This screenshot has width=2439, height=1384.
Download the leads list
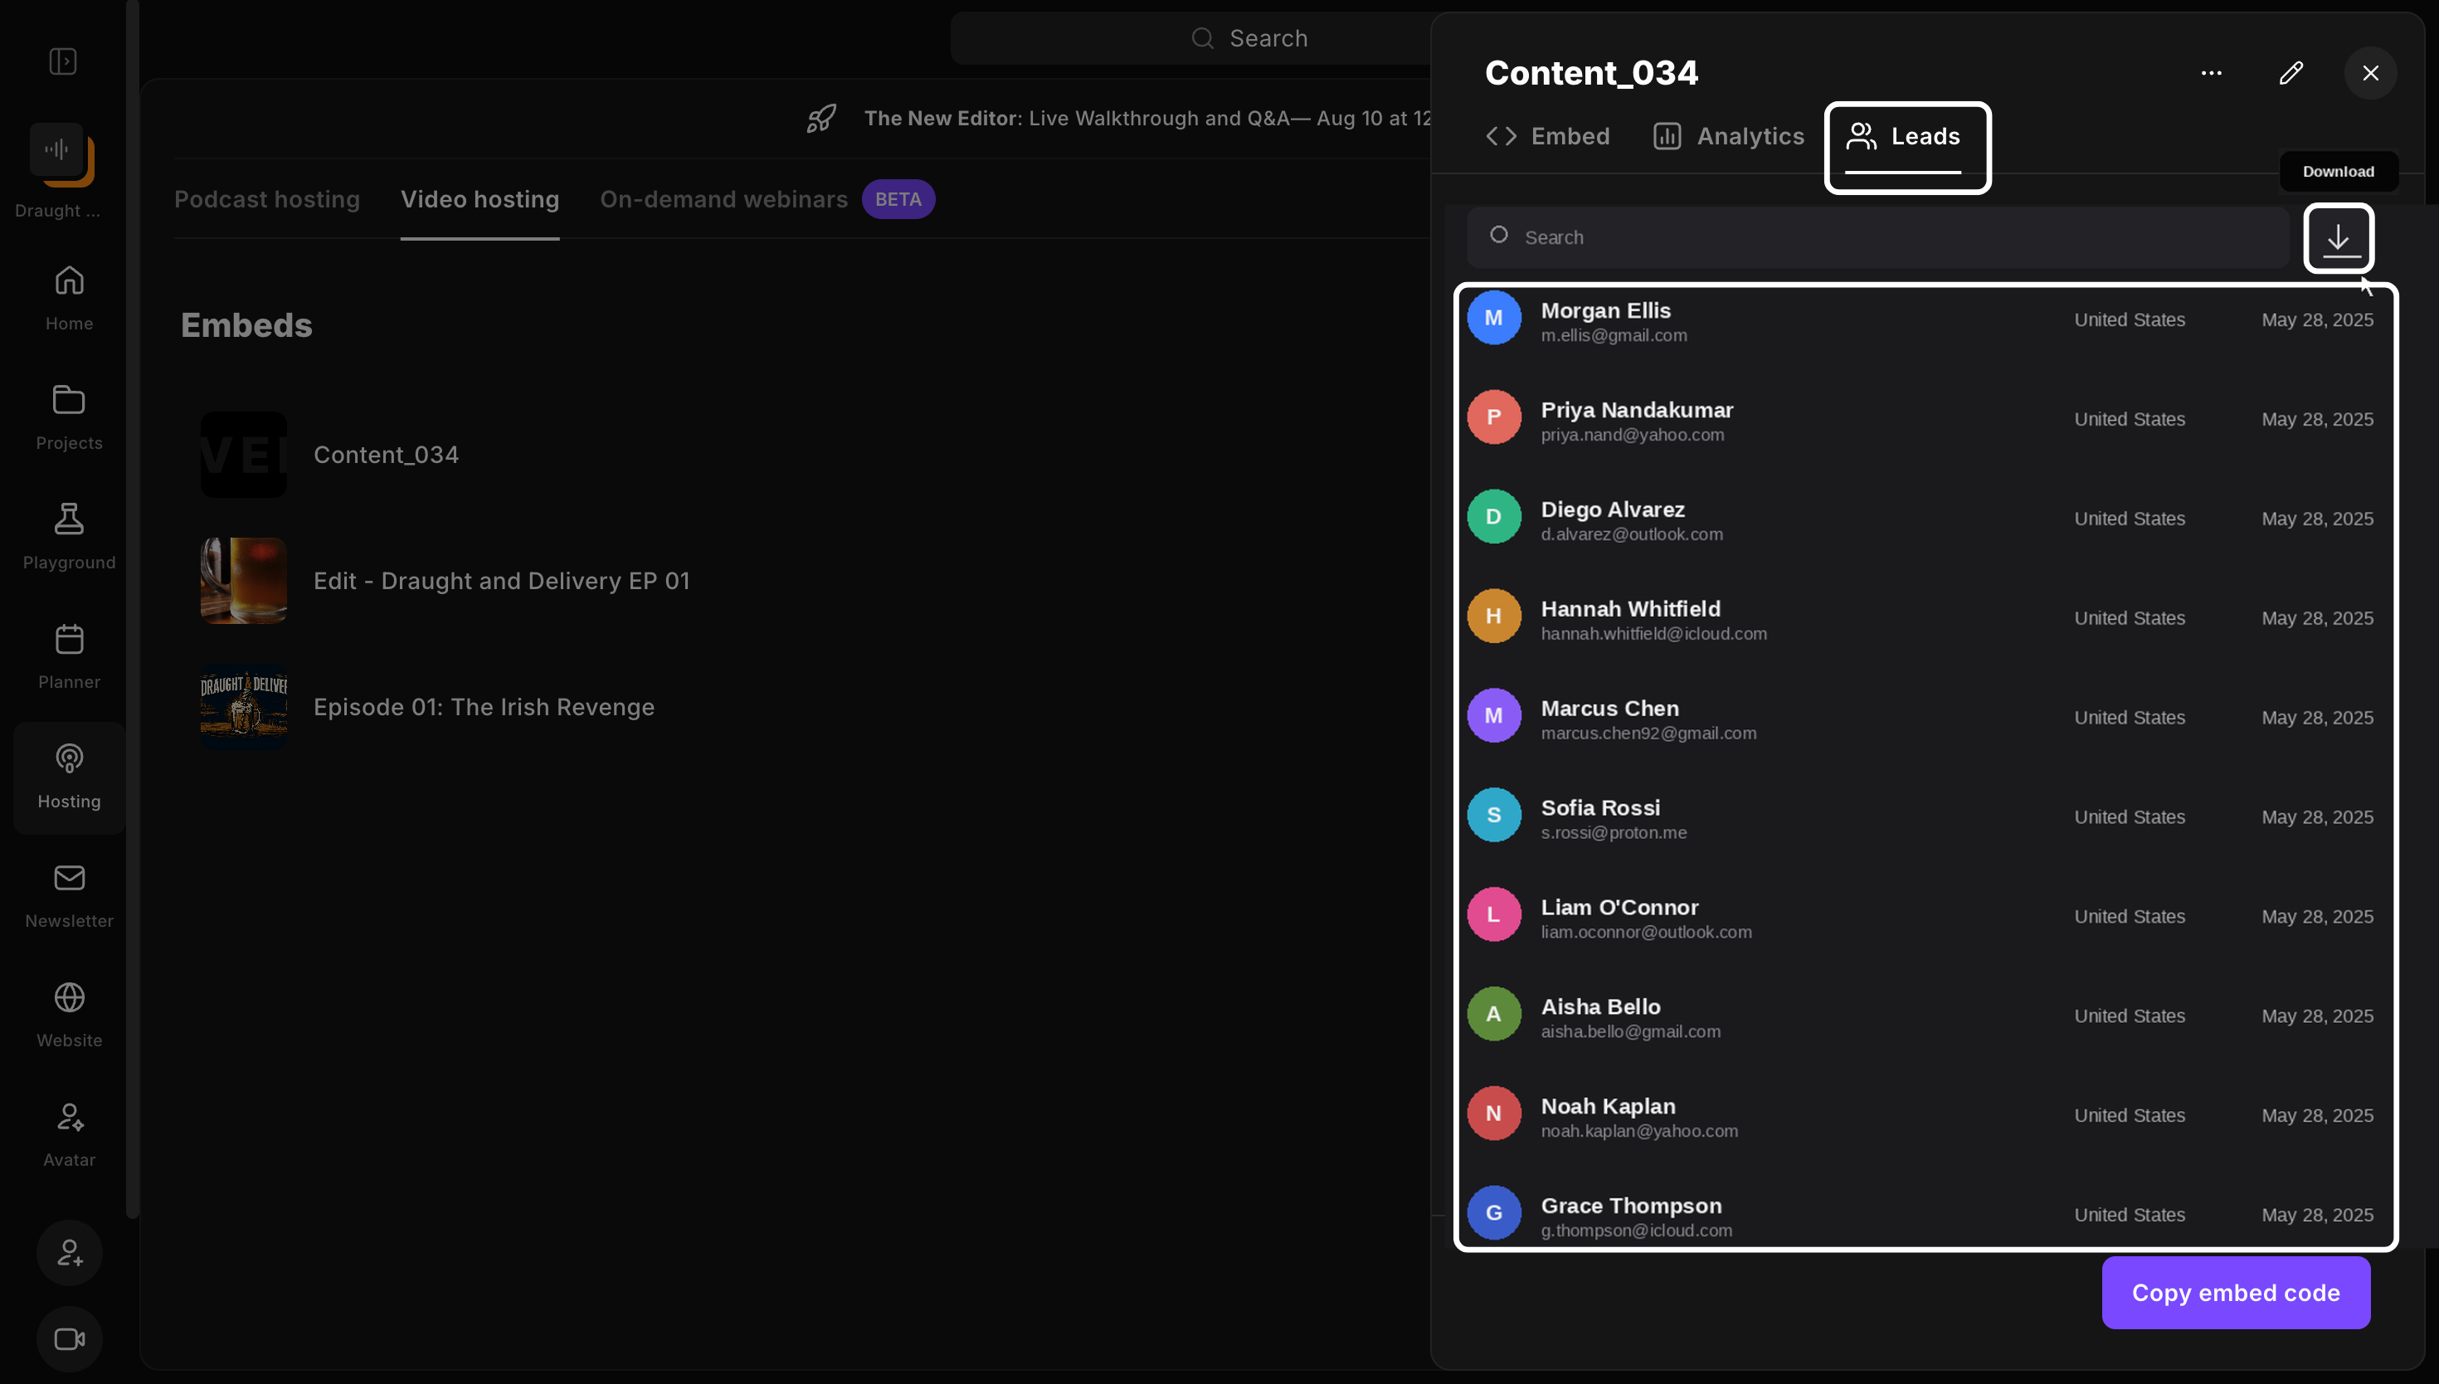click(2339, 239)
